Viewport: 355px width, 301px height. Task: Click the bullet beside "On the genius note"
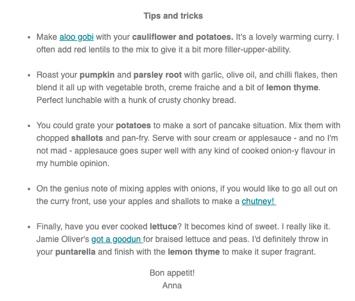pyautogui.click(x=29, y=189)
